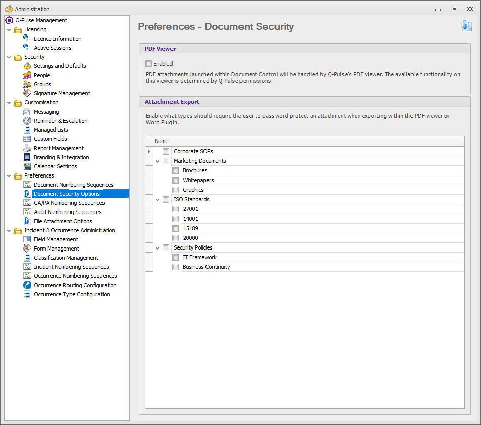Click the Document Numbering Sequences icon
The width and height of the screenshot is (481, 425).
pos(27,185)
